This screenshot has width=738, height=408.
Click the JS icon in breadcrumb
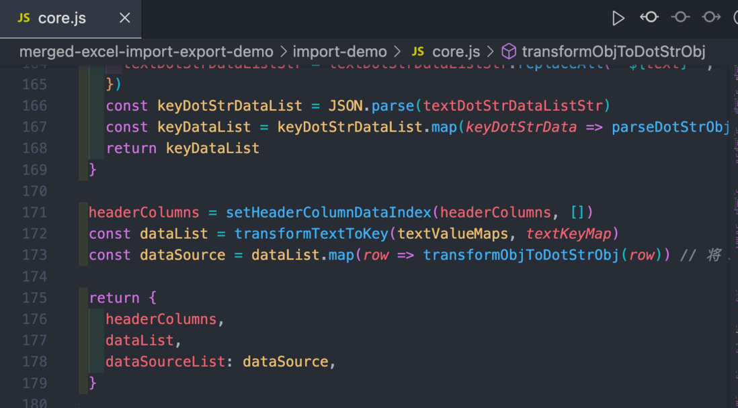pos(418,52)
